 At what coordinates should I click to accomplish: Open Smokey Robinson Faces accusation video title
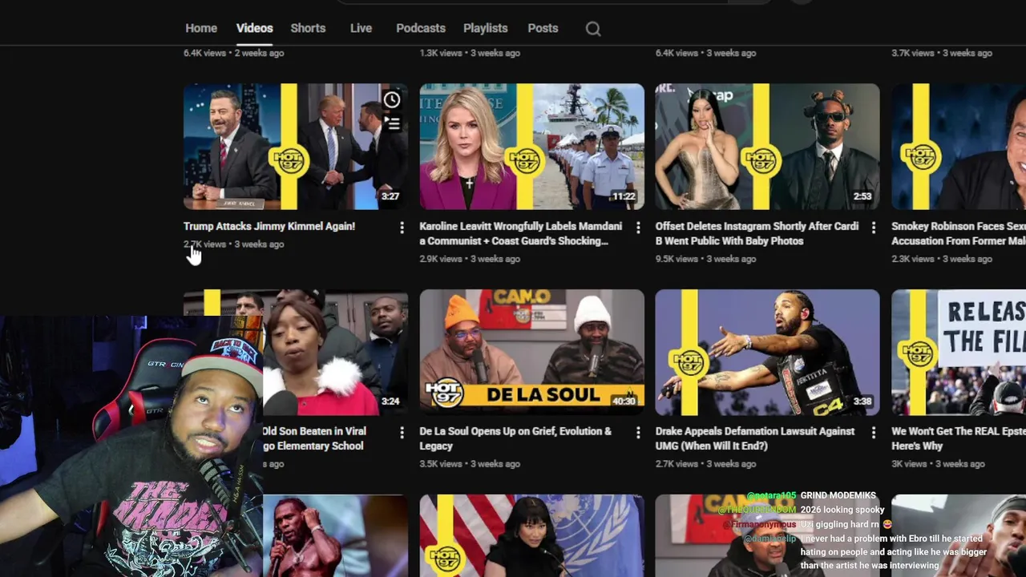959,233
